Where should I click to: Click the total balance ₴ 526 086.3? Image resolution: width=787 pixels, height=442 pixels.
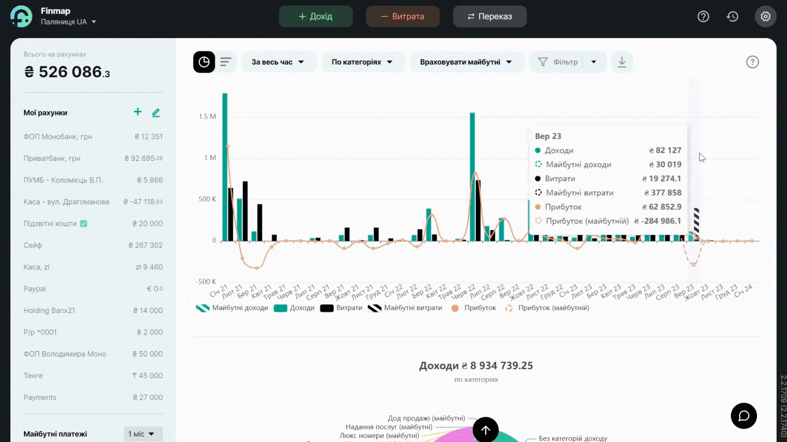point(67,72)
